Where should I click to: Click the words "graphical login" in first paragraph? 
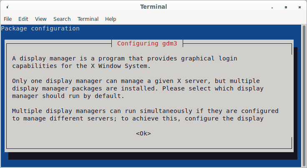point(209,58)
